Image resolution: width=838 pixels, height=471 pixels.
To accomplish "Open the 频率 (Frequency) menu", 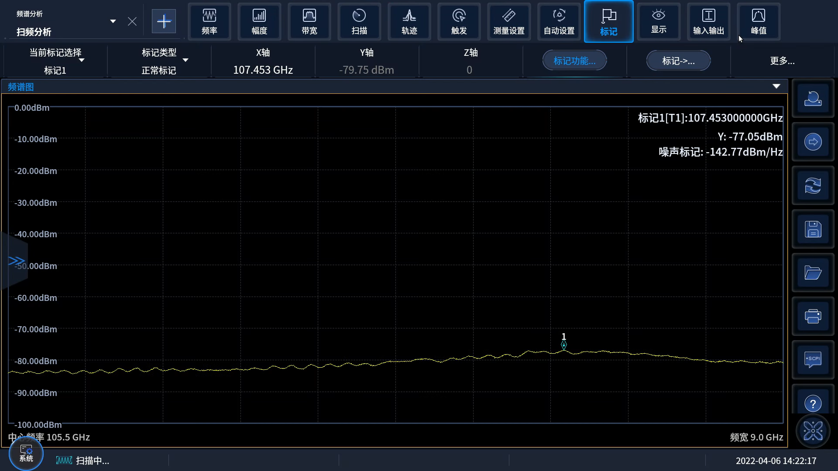I will [x=209, y=21].
